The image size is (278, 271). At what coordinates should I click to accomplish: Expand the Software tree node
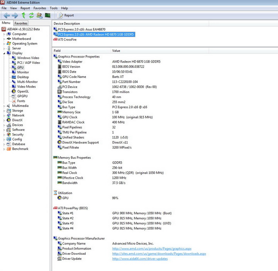[x=4, y=130]
